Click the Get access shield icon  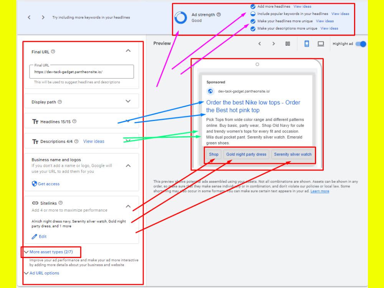coord(34,184)
